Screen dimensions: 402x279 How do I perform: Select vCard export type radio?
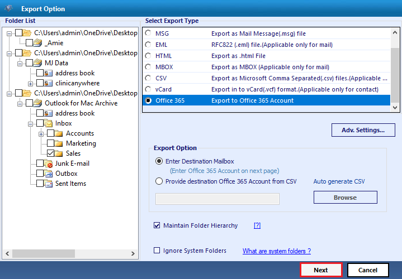[148, 89]
